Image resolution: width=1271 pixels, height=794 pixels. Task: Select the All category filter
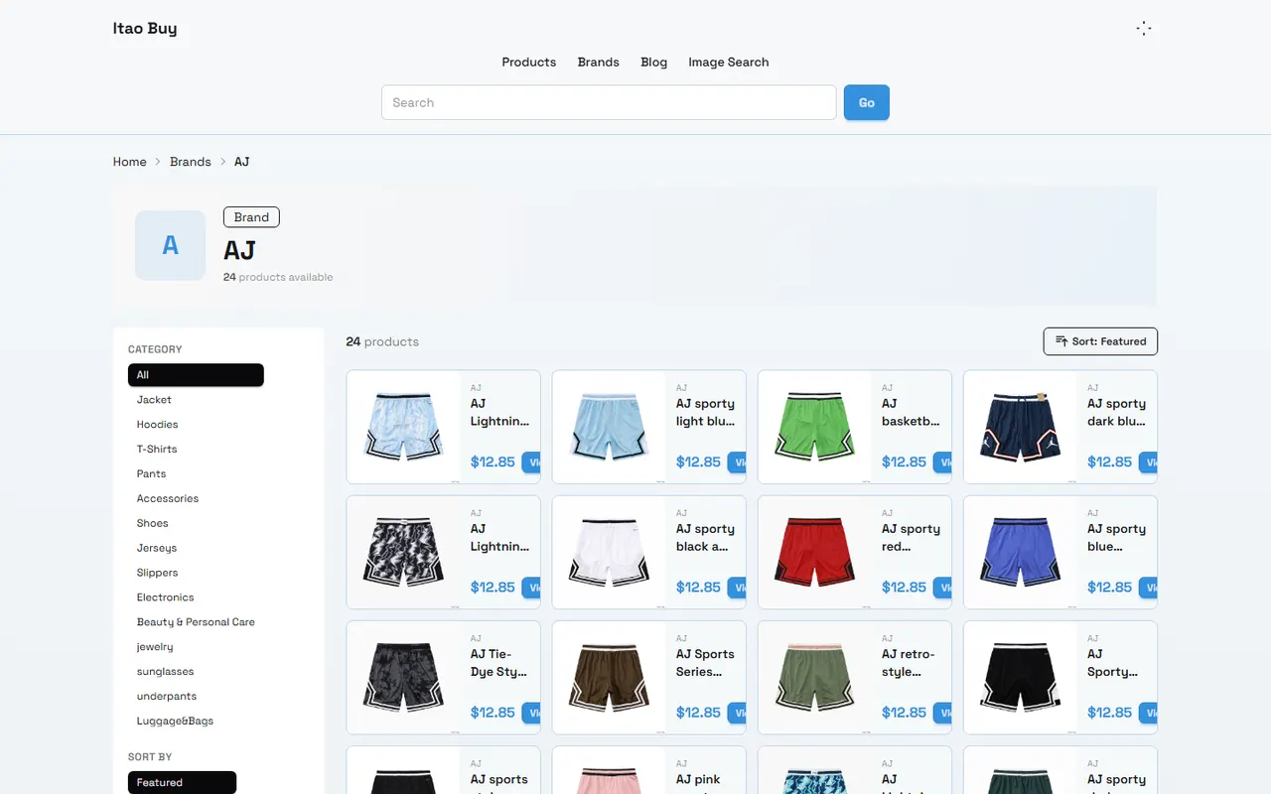[x=196, y=375]
